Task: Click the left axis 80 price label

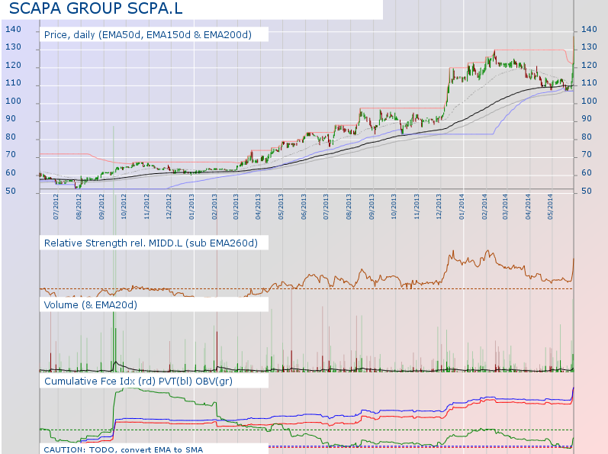Action: coord(11,137)
